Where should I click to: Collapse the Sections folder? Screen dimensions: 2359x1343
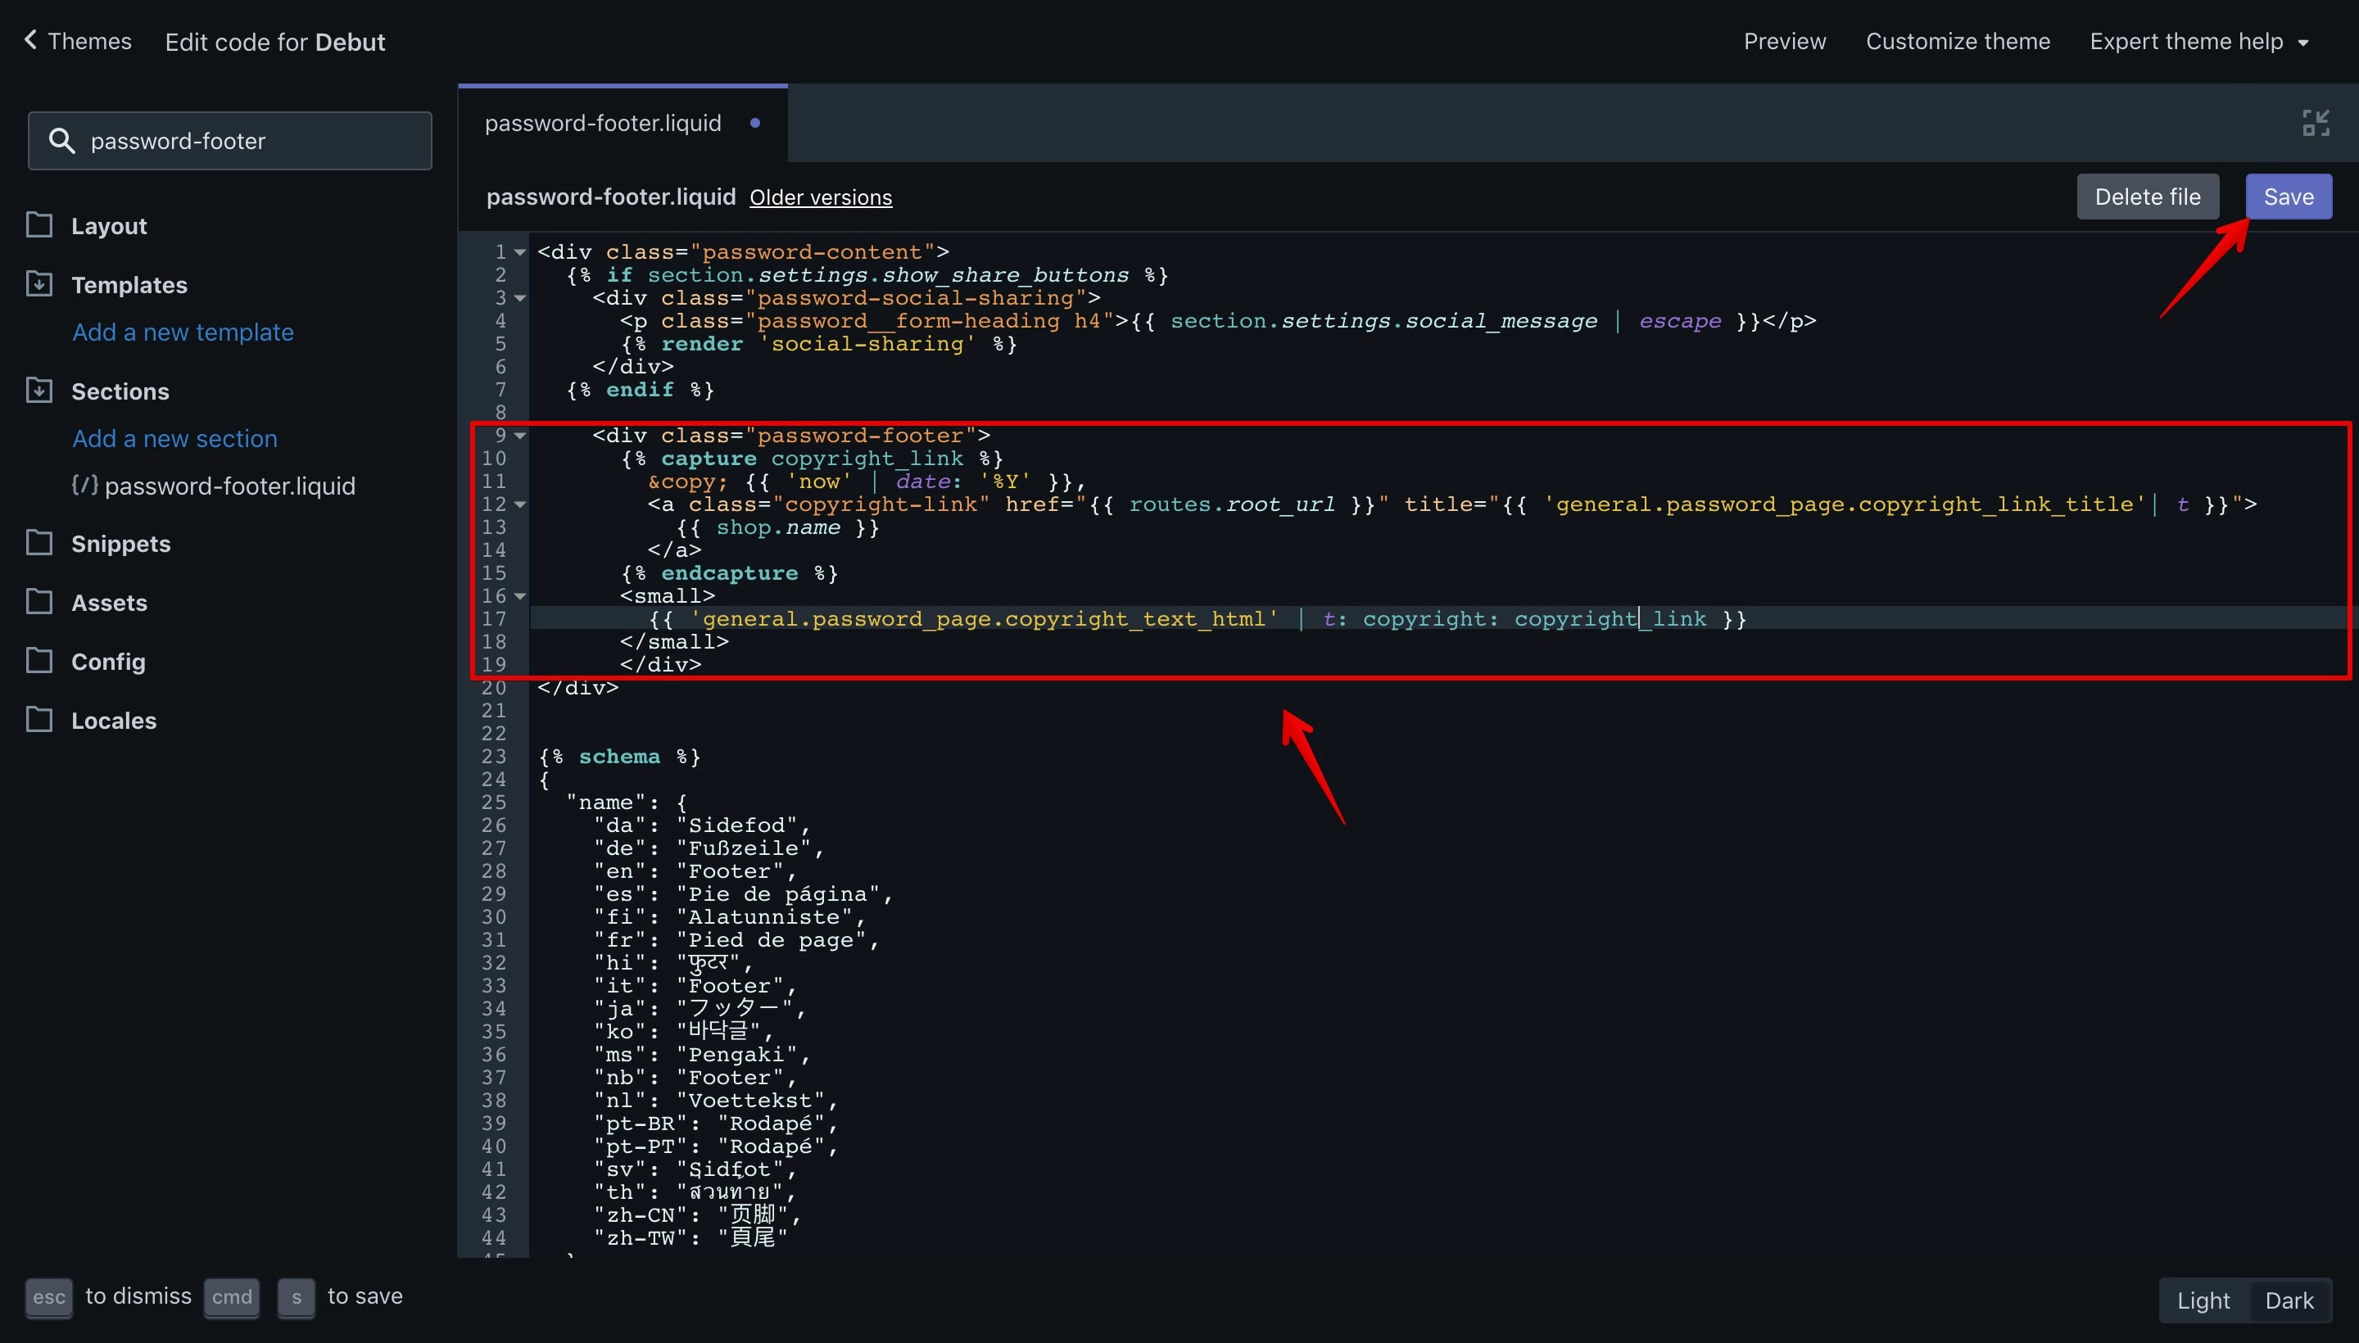coord(120,391)
